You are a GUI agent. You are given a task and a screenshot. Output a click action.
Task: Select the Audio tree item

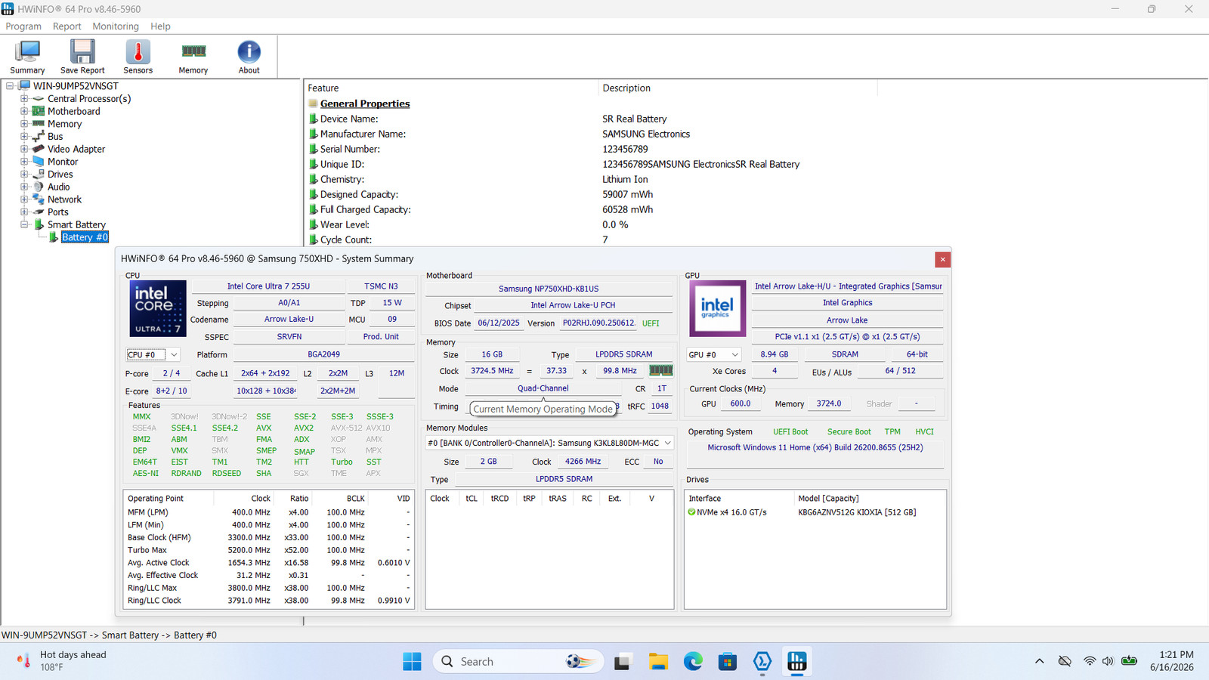point(59,187)
